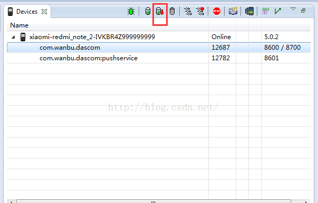Select the Devices tab
This screenshot has height=203, width=318.
coord(27,12)
